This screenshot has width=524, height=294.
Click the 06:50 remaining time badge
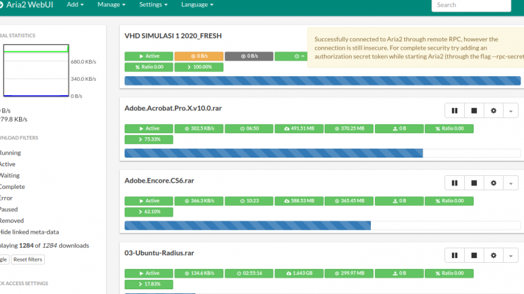coord(249,128)
